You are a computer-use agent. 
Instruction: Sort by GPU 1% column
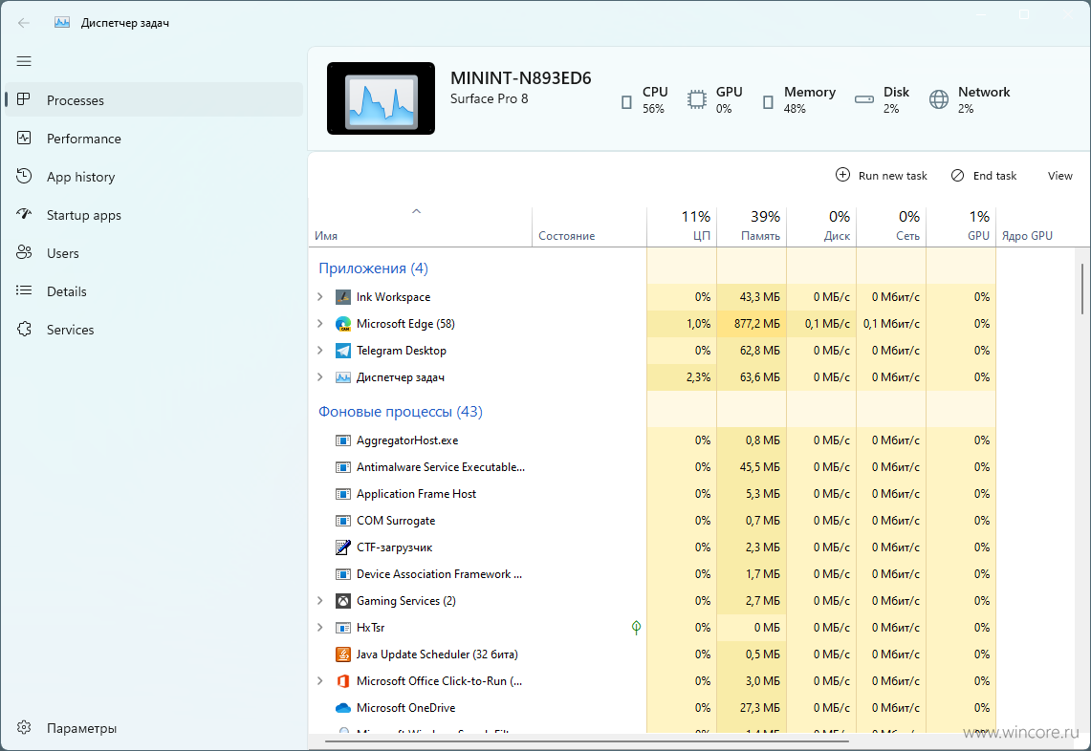coord(961,226)
